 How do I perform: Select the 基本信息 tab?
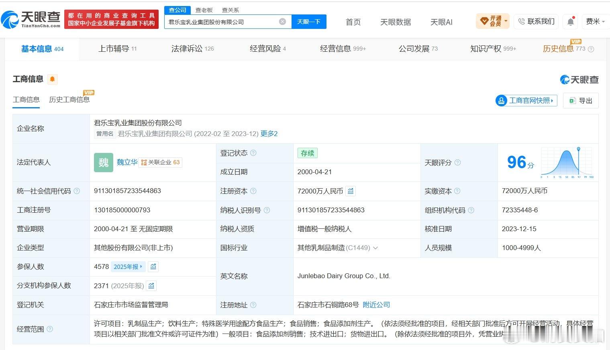click(x=42, y=49)
